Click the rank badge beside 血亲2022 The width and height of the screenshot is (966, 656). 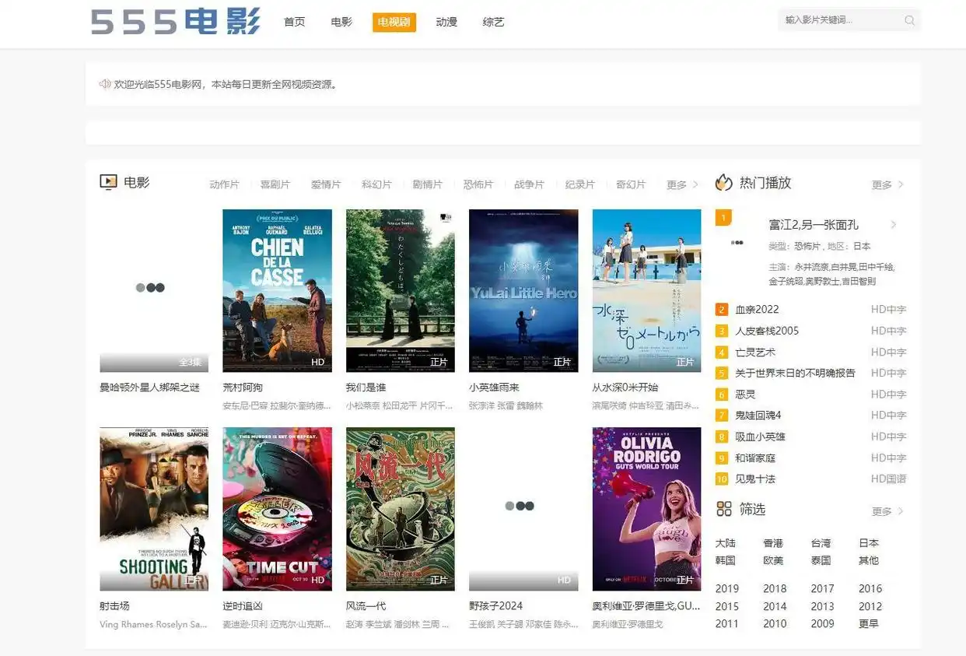pyautogui.click(x=721, y=309)
